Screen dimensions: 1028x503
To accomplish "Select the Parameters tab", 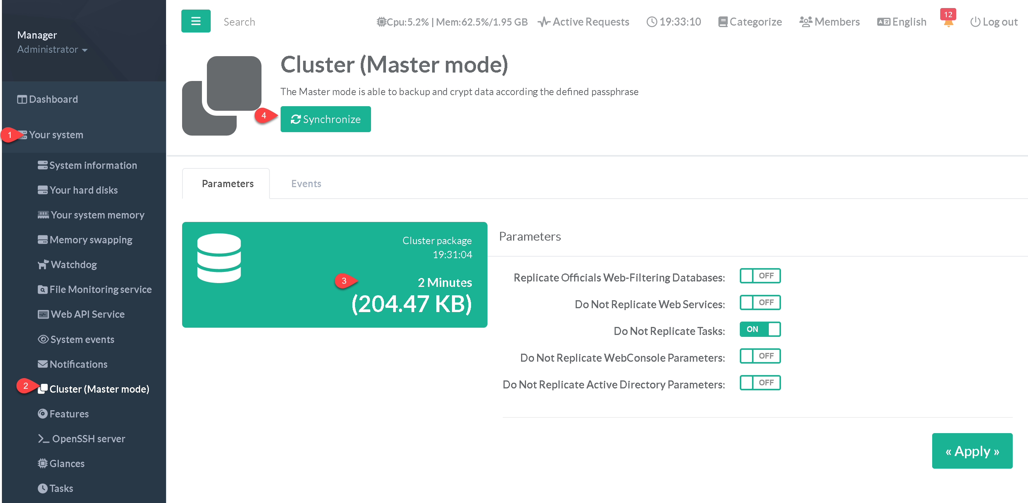I will [228, 184].
